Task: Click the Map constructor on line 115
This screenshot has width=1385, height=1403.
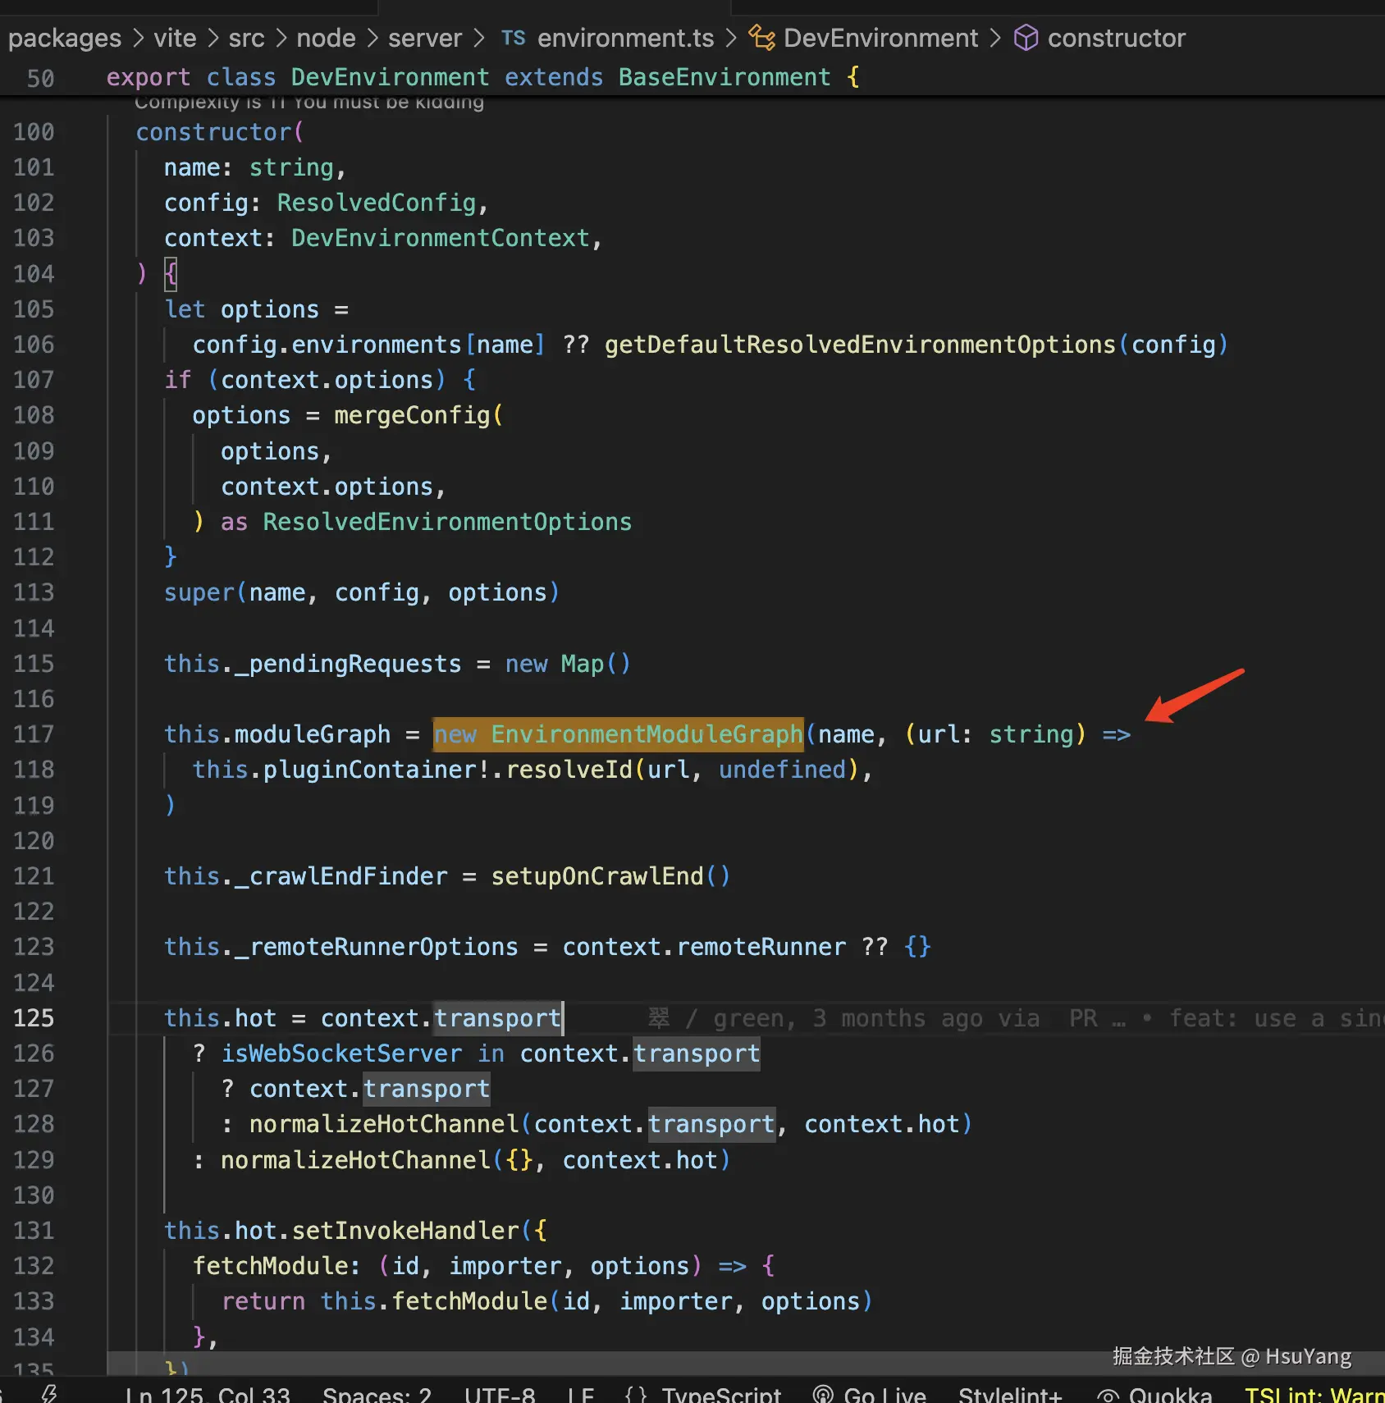Action: point(583,664)
